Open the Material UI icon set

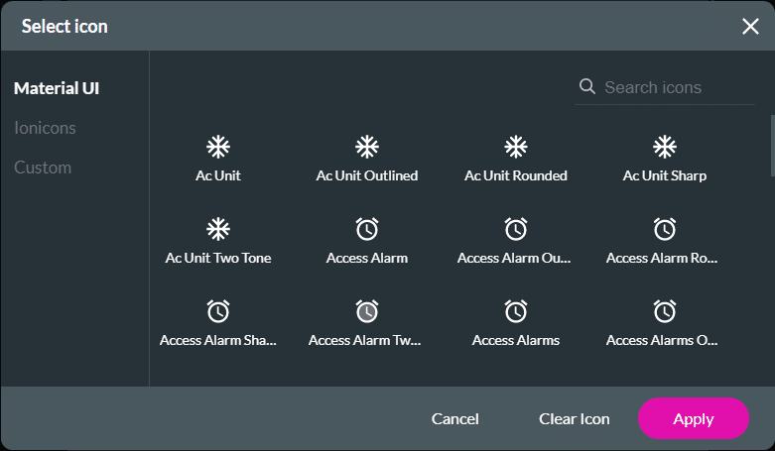57,88
